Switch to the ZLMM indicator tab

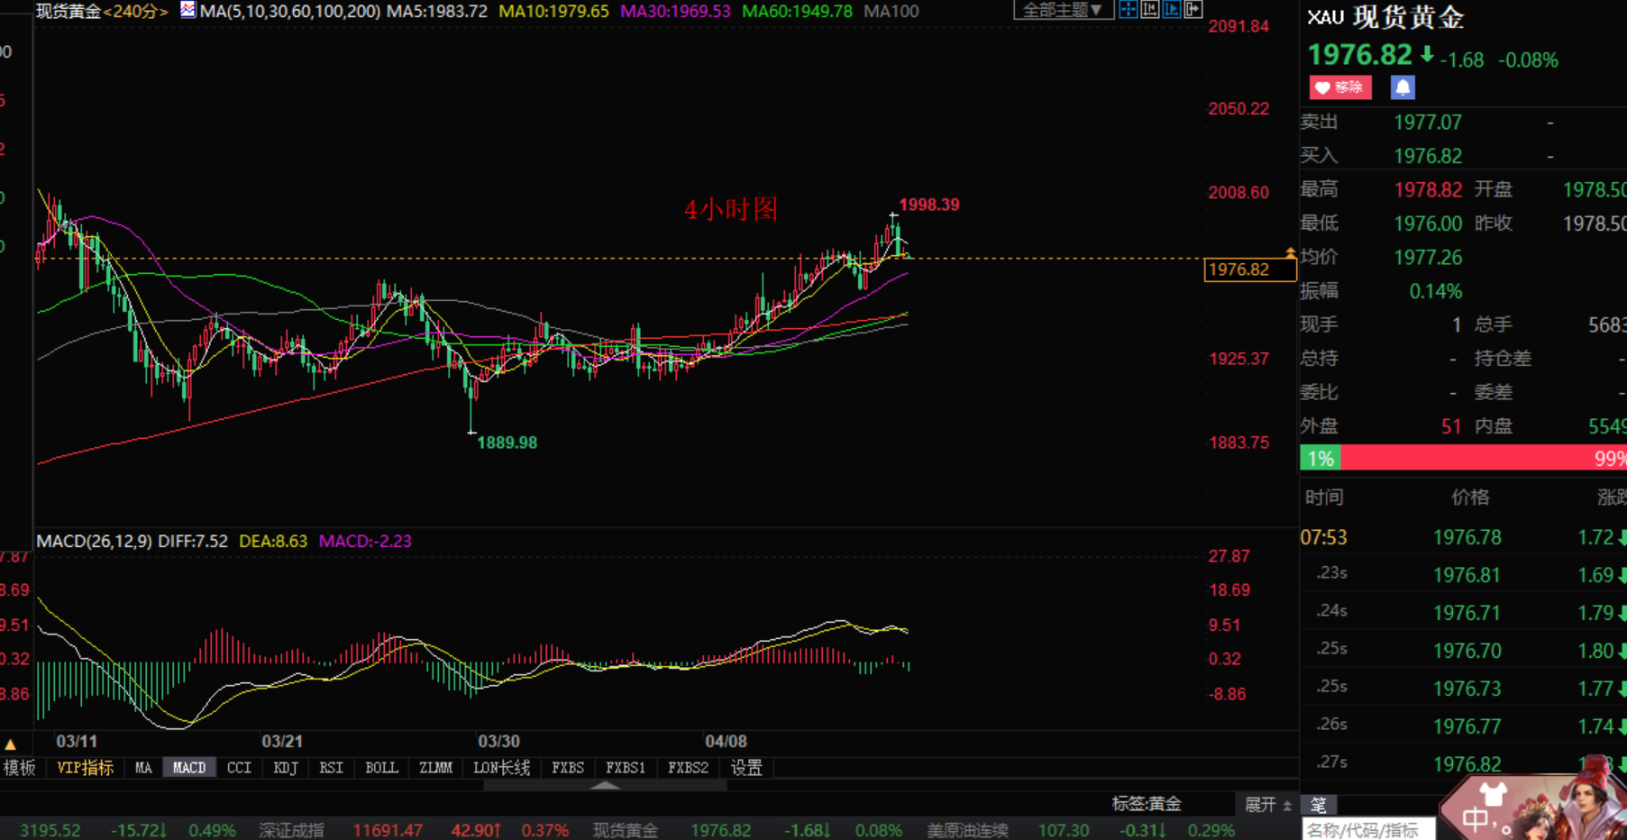click(436, 768)
